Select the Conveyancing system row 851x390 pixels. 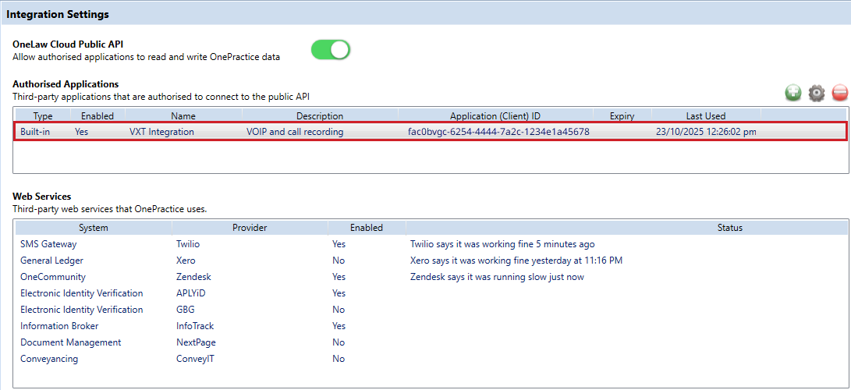coord(431,359)
